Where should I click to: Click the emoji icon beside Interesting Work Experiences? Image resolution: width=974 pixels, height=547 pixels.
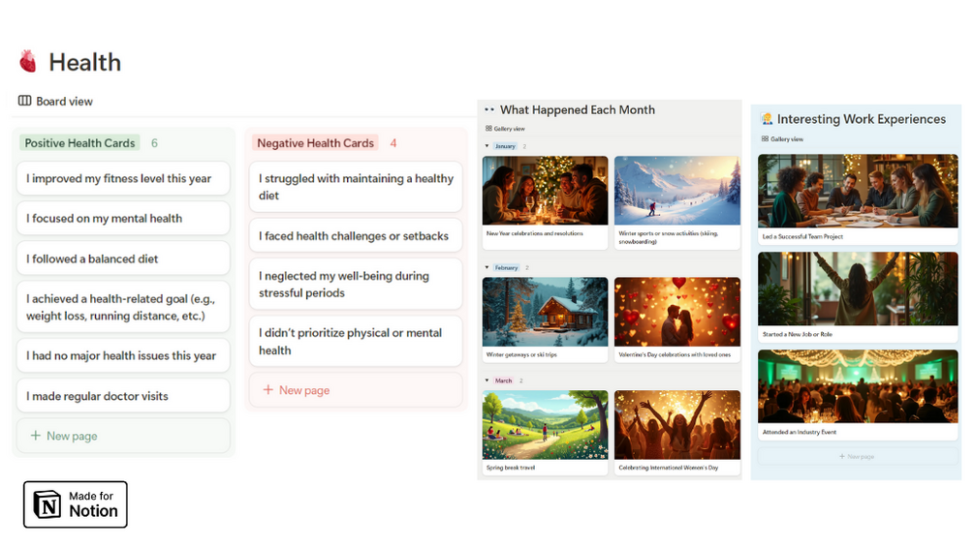(768, 119)
